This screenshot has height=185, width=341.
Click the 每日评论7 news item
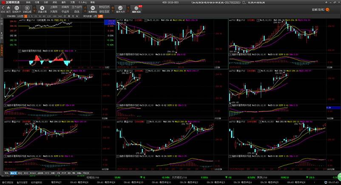[56, 182]
